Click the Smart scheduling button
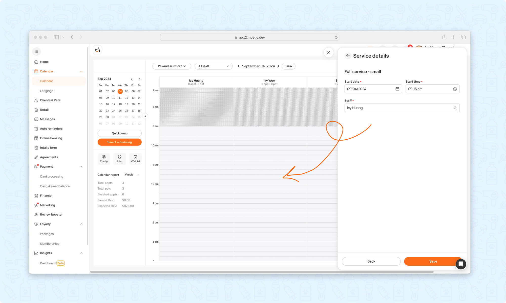The height and width of the screenshot is (303, 506). coord(119,142)
